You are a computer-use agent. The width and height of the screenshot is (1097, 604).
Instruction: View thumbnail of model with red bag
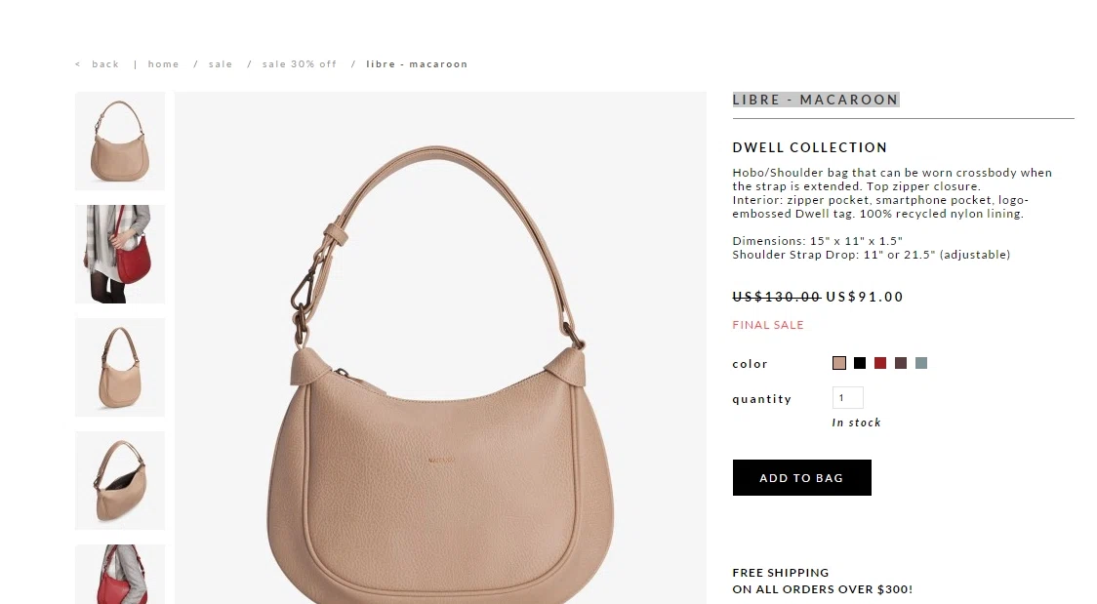(120, 255)
